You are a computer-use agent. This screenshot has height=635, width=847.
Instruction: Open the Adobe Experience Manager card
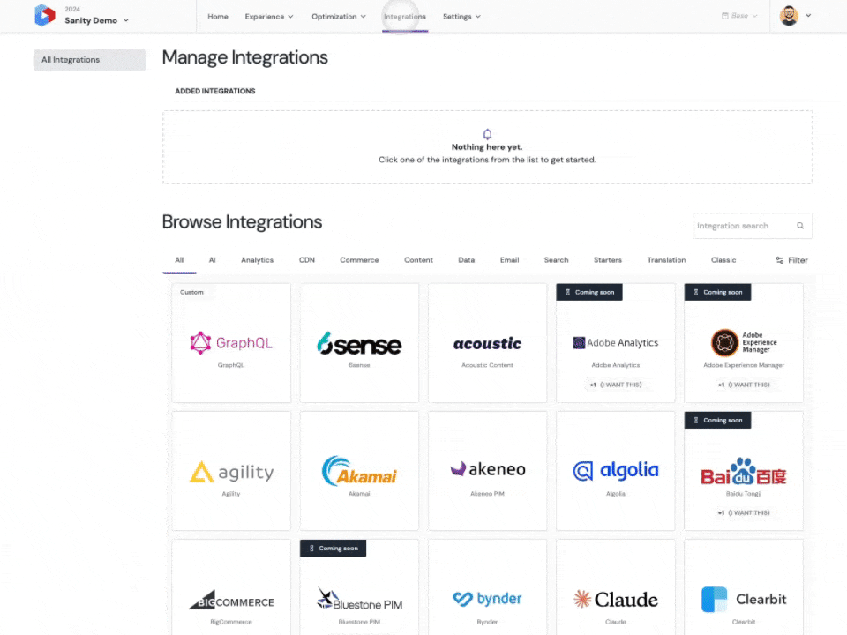(x=743, y=343)
